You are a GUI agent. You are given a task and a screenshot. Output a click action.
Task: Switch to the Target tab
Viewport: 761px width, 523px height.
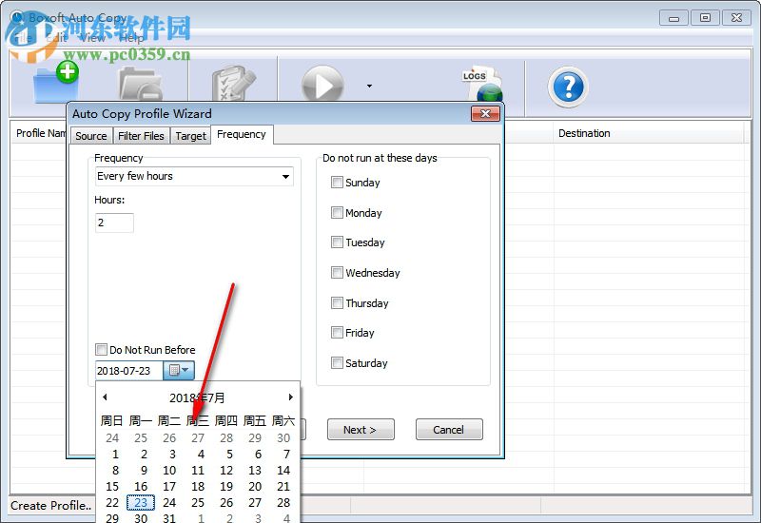[191, 136]
